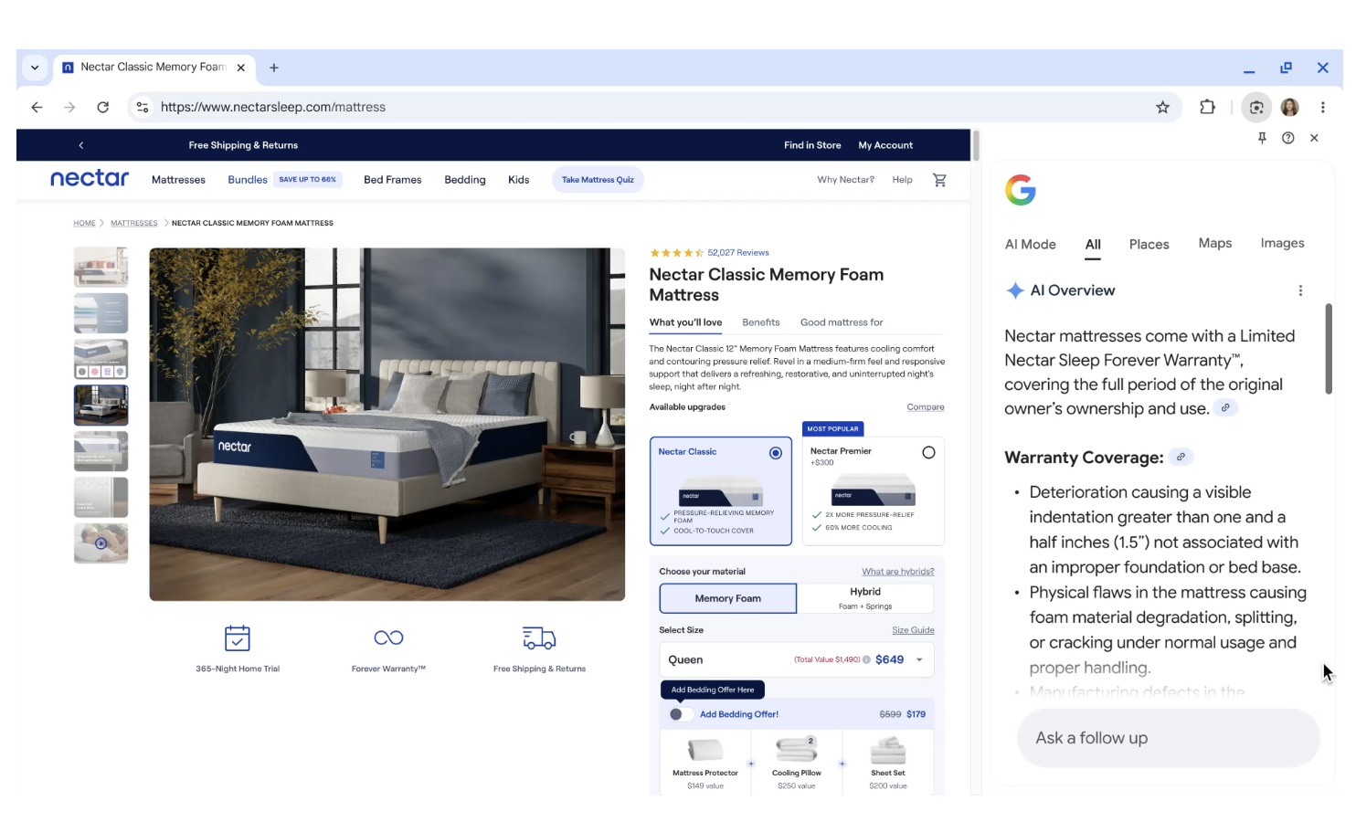Open the tab search chevron dropdown

click(x=35, y=68)
